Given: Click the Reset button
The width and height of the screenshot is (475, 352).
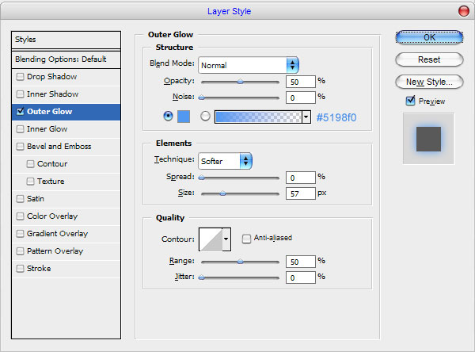Looking at the screenshot, I should [429, 59].
